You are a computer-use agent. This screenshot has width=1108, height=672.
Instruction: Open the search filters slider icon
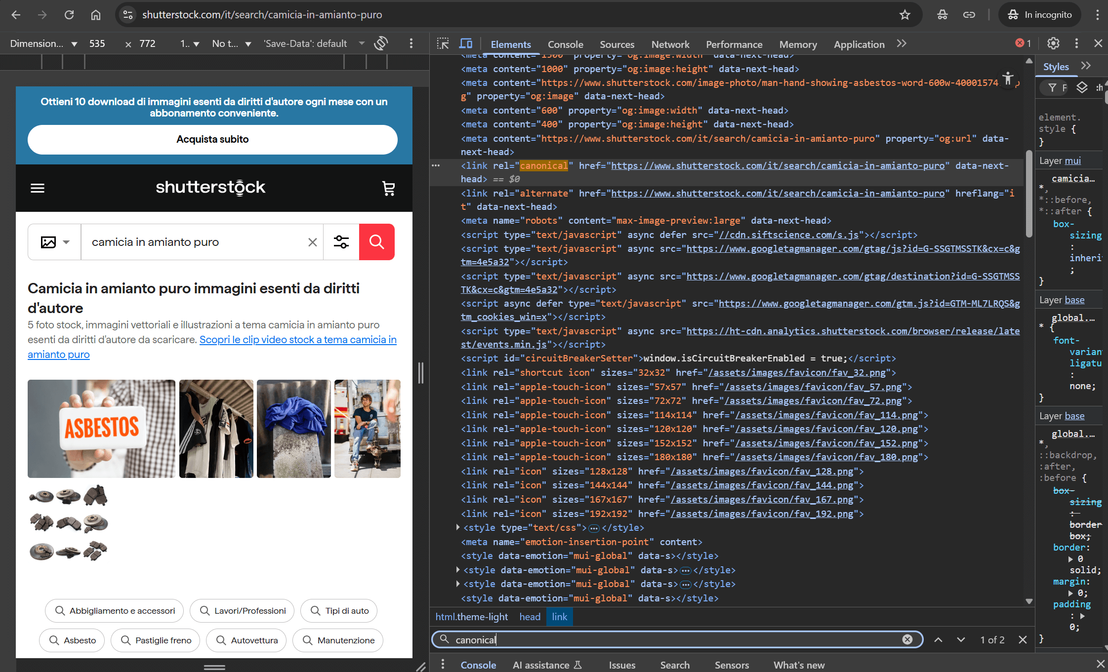click(x=341, y=242)
